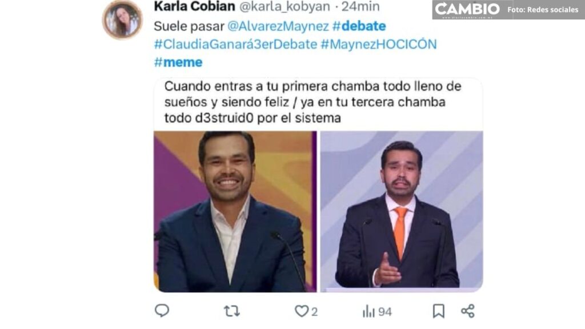Like the tweet with heart icon
Screen dimensions: 585x329
302,311
